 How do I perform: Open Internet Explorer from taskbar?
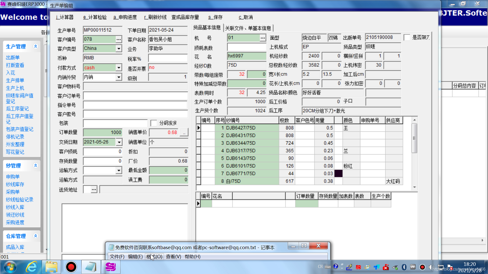(x=32, y=267)
